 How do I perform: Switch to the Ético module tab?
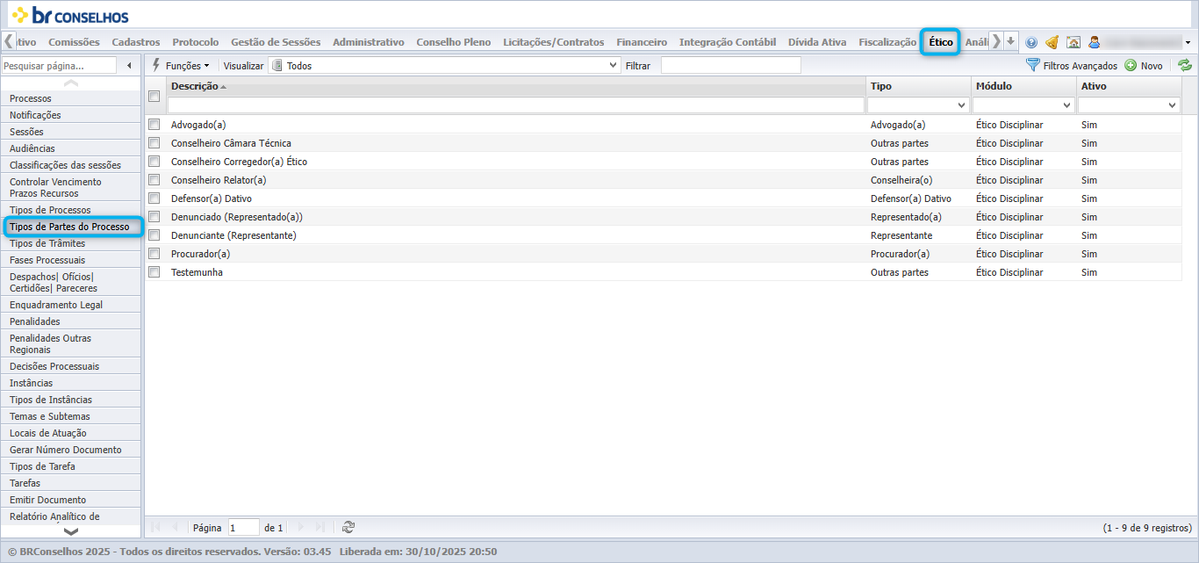pos(941,42)
